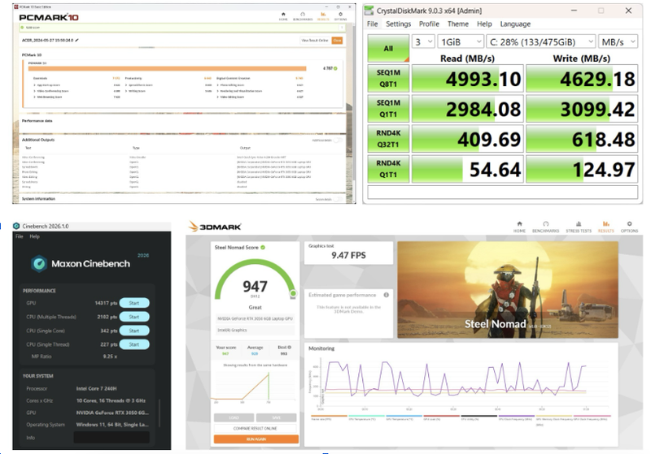Click the Cinebench system panel scrollbar
The width and height of the screenshot is (651, 454).
[x=159, y=413]
